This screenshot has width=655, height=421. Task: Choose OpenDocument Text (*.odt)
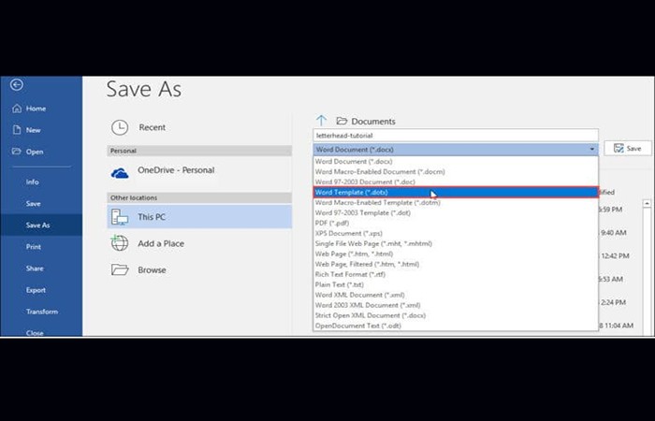click(456, 326)
